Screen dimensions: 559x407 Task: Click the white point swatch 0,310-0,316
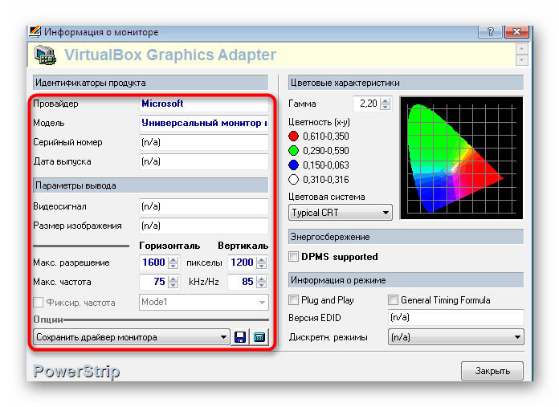pos(293,180)
